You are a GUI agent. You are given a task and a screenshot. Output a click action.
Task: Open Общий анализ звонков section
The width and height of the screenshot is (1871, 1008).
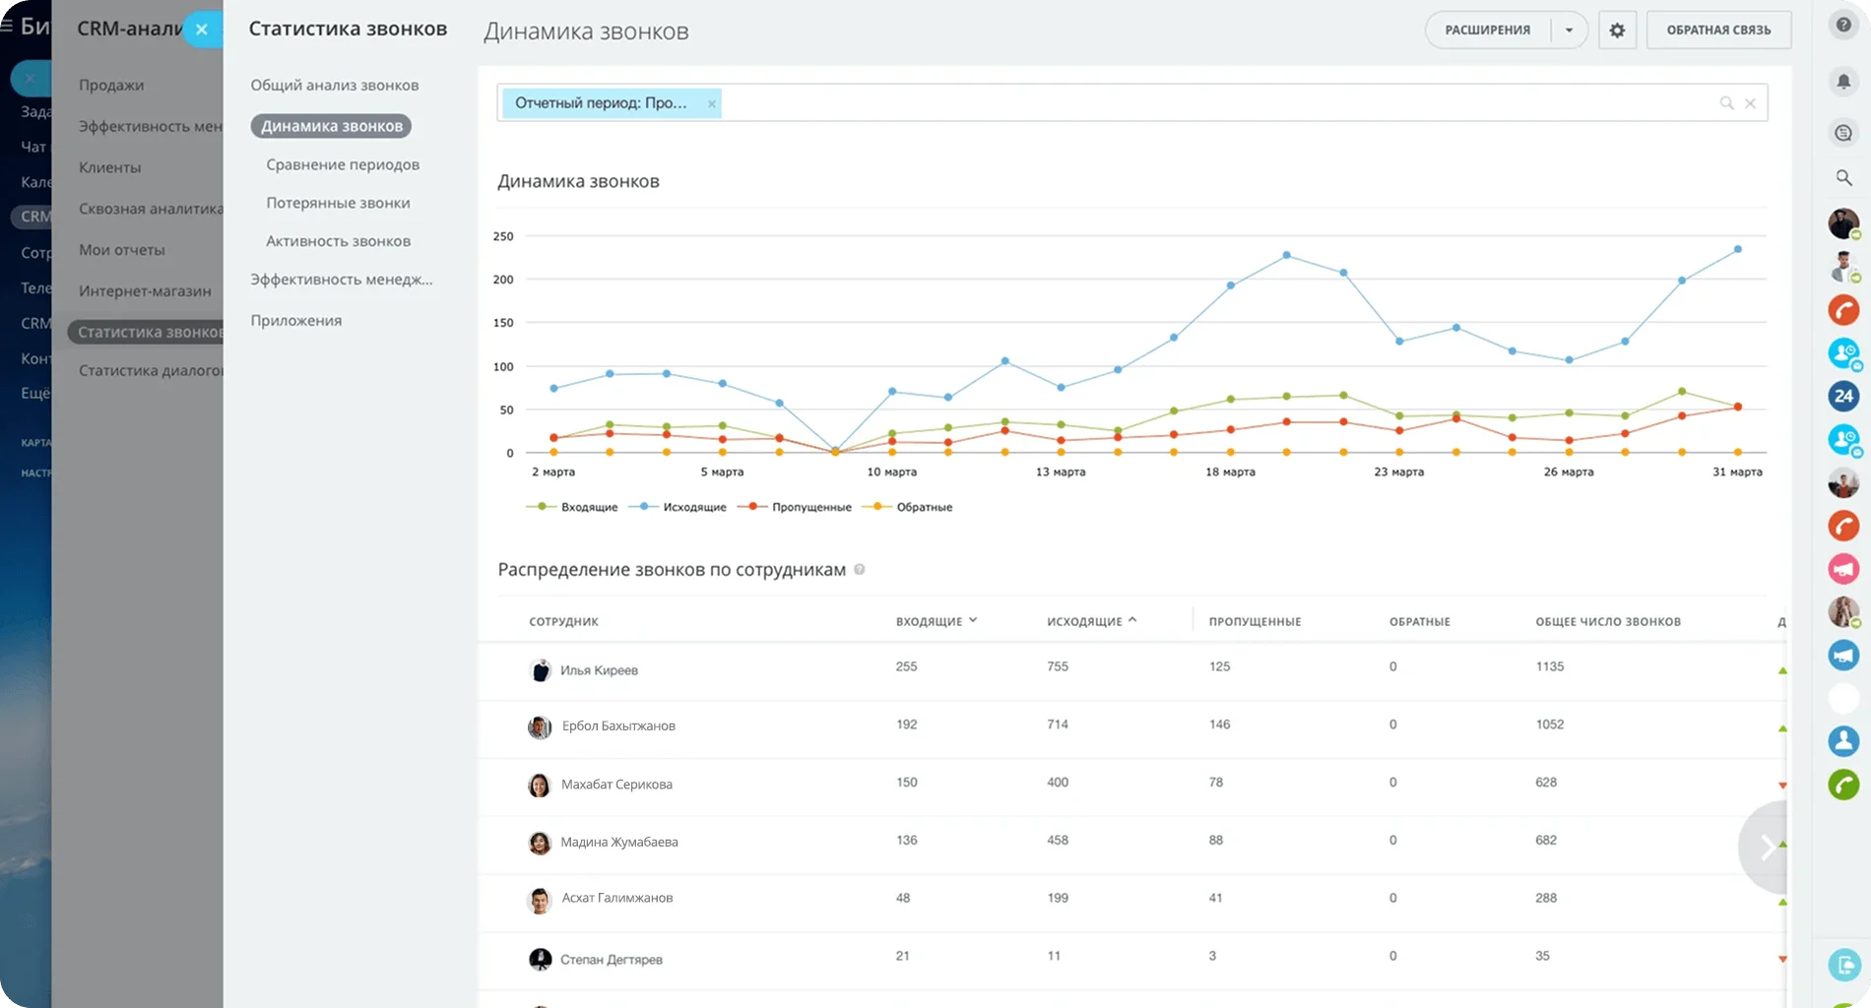coord(335,86)
